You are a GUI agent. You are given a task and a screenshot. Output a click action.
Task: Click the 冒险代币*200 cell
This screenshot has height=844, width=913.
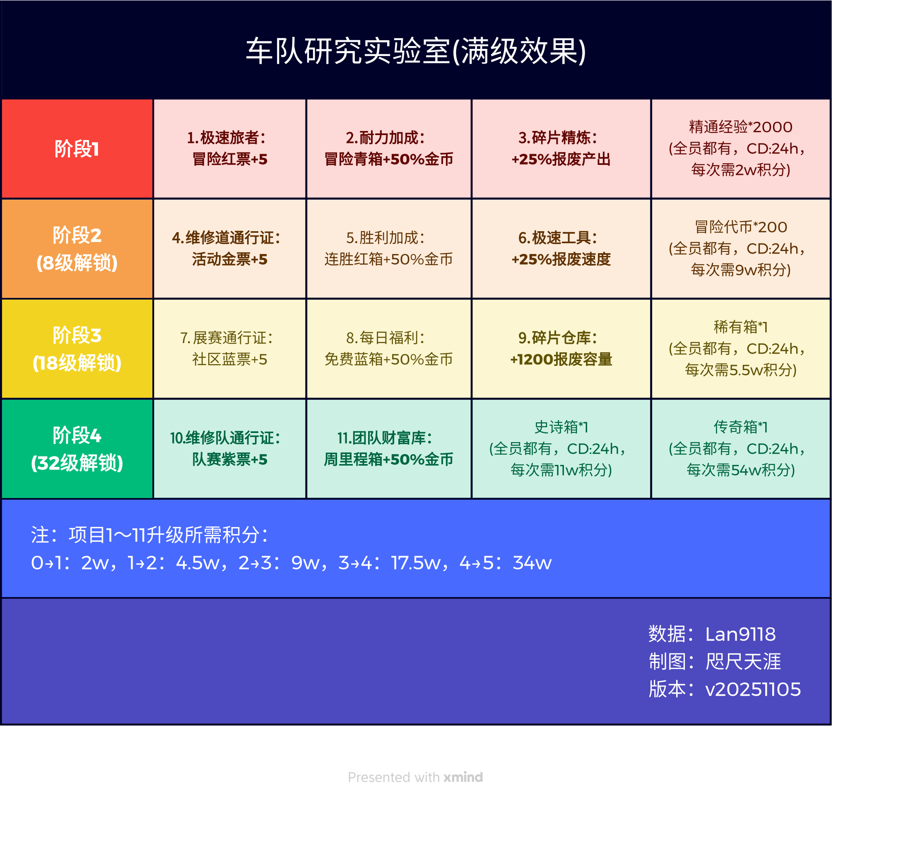[740, 249]
